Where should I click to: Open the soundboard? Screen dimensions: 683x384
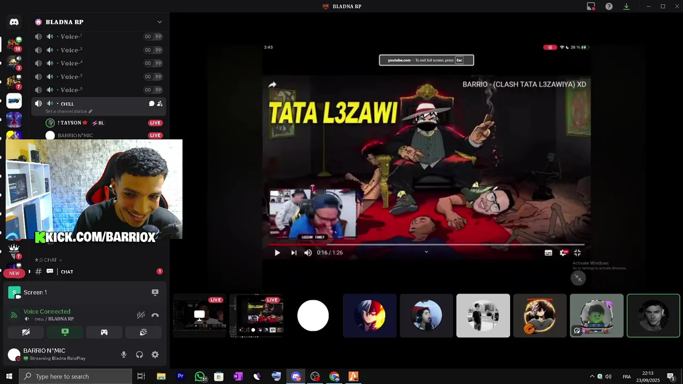144,332
